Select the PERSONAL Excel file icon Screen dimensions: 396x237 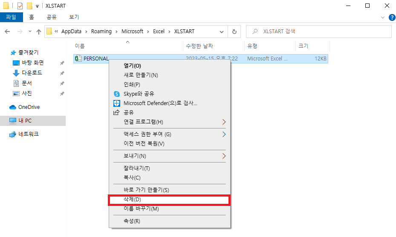[x=78, y=58]
